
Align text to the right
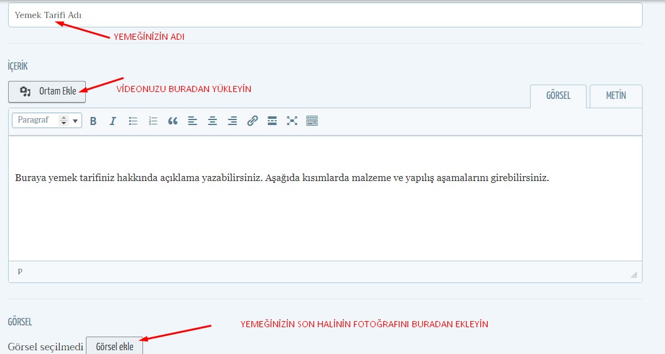click(233, 121)
